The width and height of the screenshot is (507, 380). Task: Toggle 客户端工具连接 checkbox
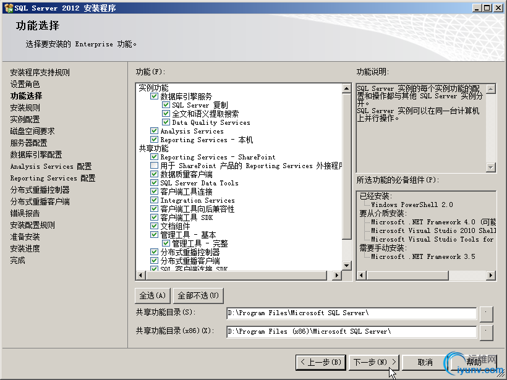click(x=154, y=192)
